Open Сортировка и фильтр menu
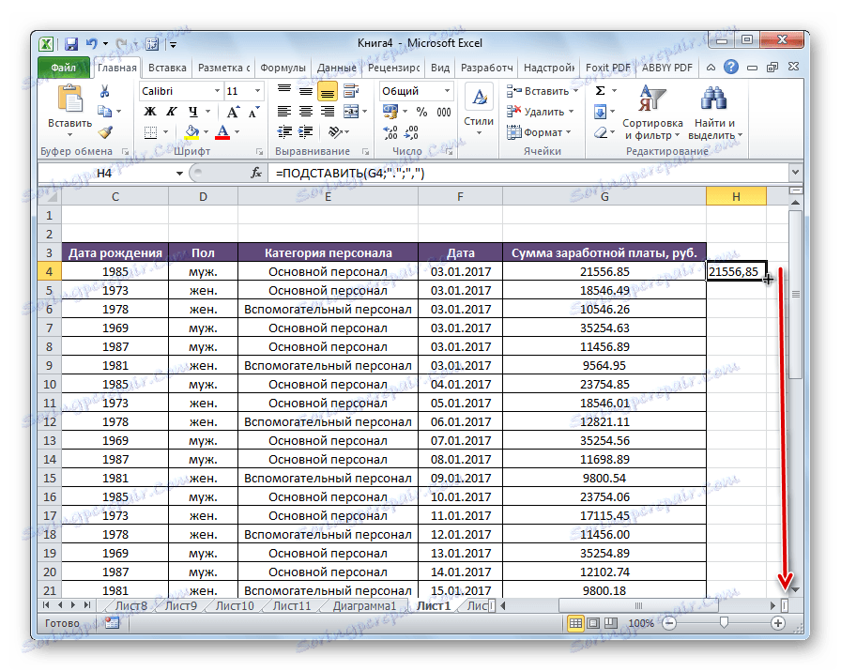The height and width of the screenshot is (671, 841). tap(652, 113)
